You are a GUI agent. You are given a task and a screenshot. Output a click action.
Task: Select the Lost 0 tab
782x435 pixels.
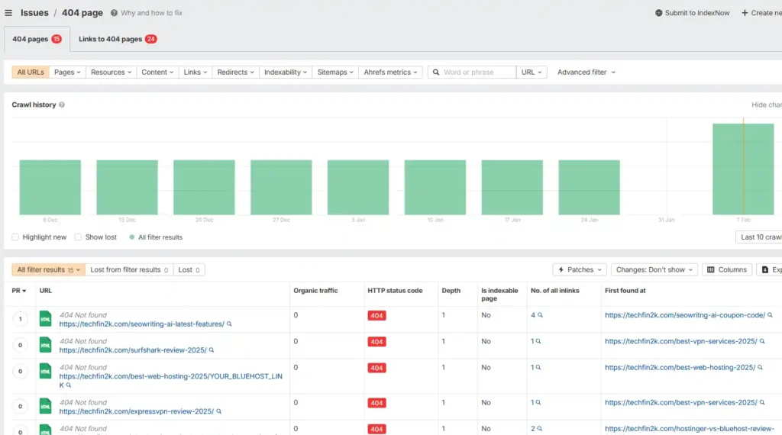point(189,269)
